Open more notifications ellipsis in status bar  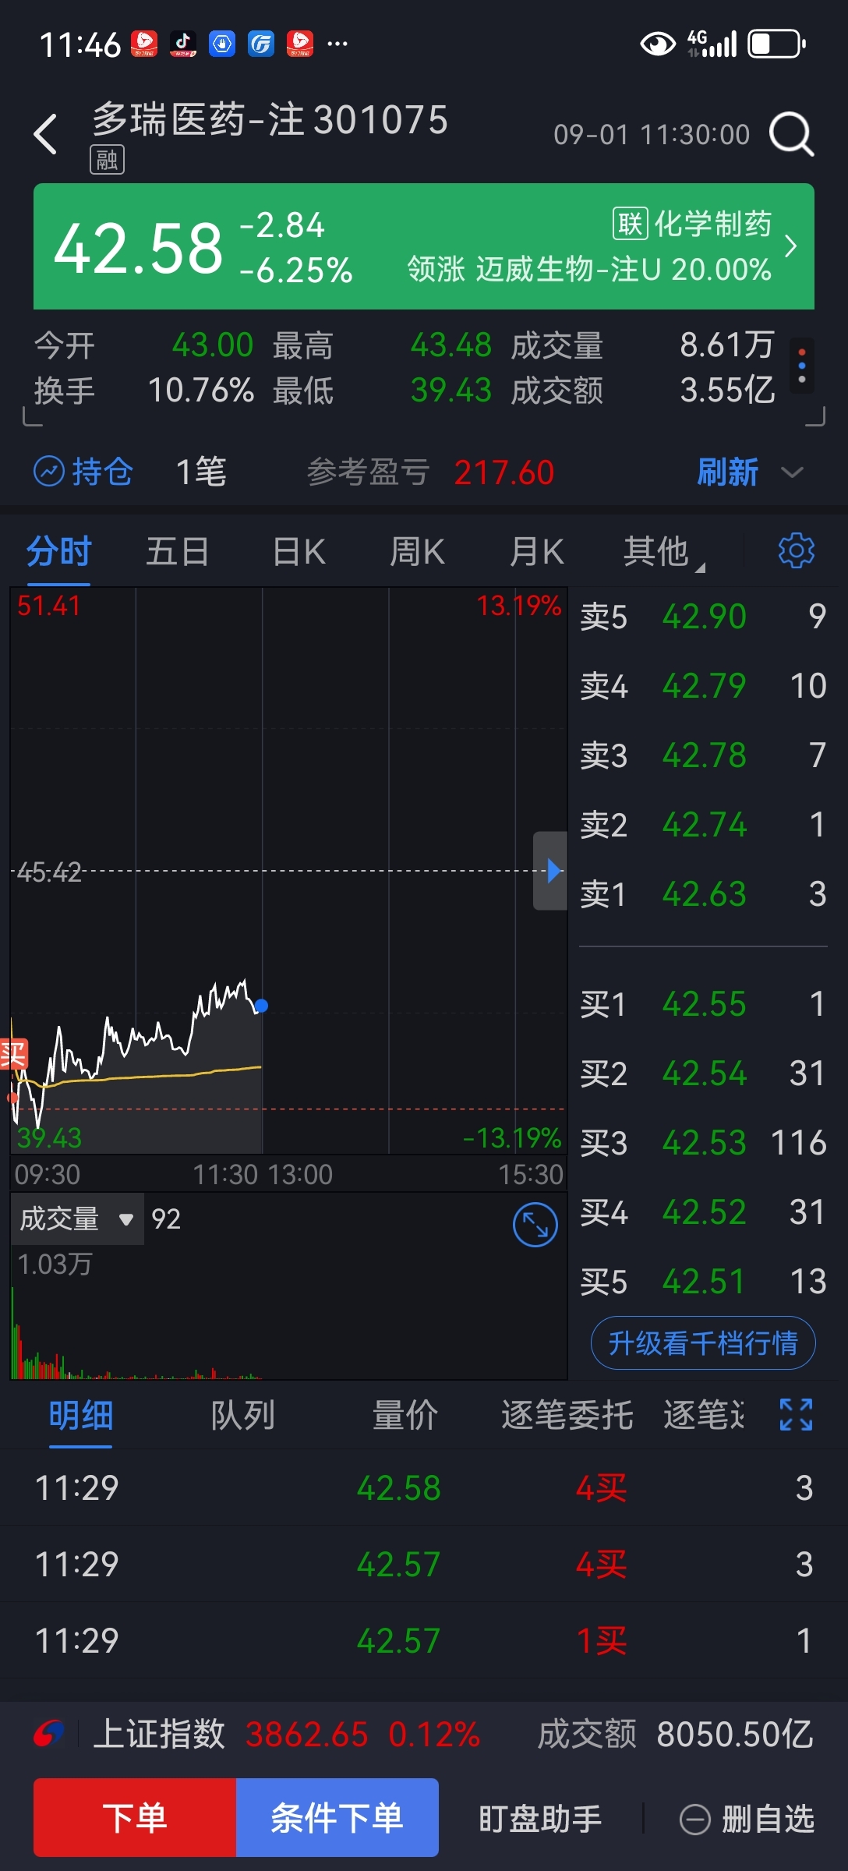pos(337,44)
